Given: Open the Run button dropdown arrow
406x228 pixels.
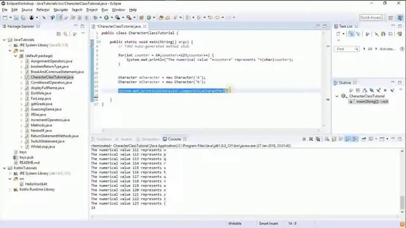Looking at the screenshot, I should coord(112,18).
